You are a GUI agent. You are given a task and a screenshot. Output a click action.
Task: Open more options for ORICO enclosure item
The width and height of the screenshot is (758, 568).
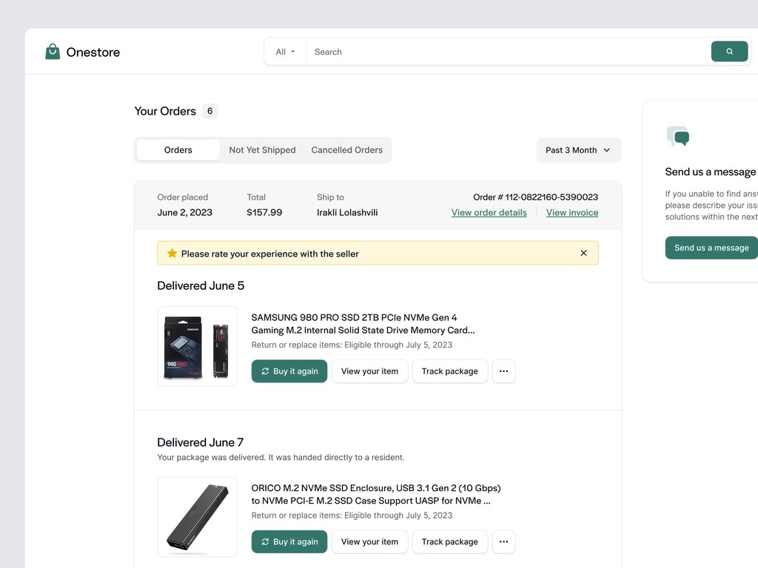click(x=503, y=541)
